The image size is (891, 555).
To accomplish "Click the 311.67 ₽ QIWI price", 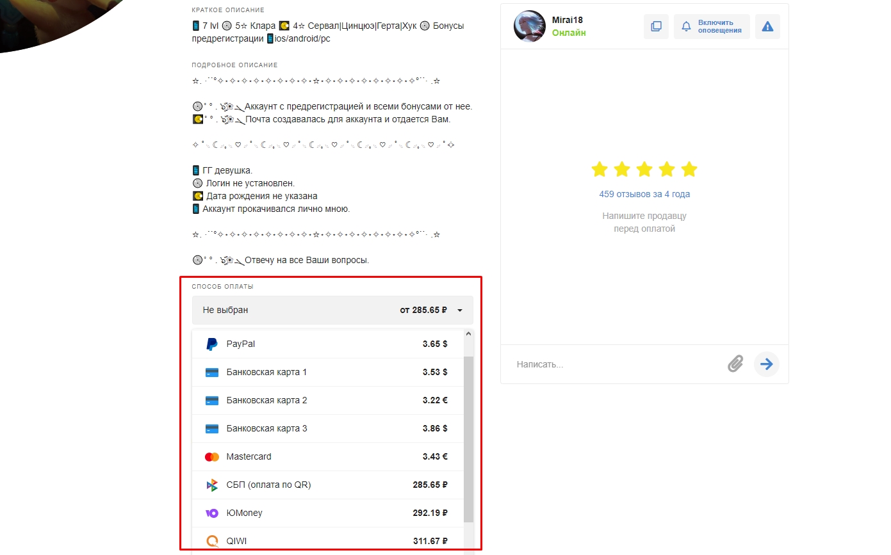I will [430, 542].
